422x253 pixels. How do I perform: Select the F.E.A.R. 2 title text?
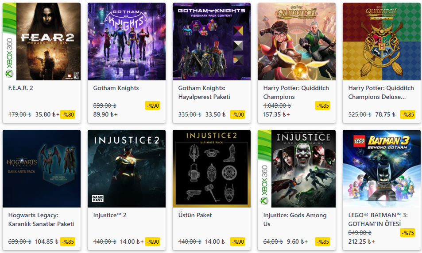[x=21, y=88]
